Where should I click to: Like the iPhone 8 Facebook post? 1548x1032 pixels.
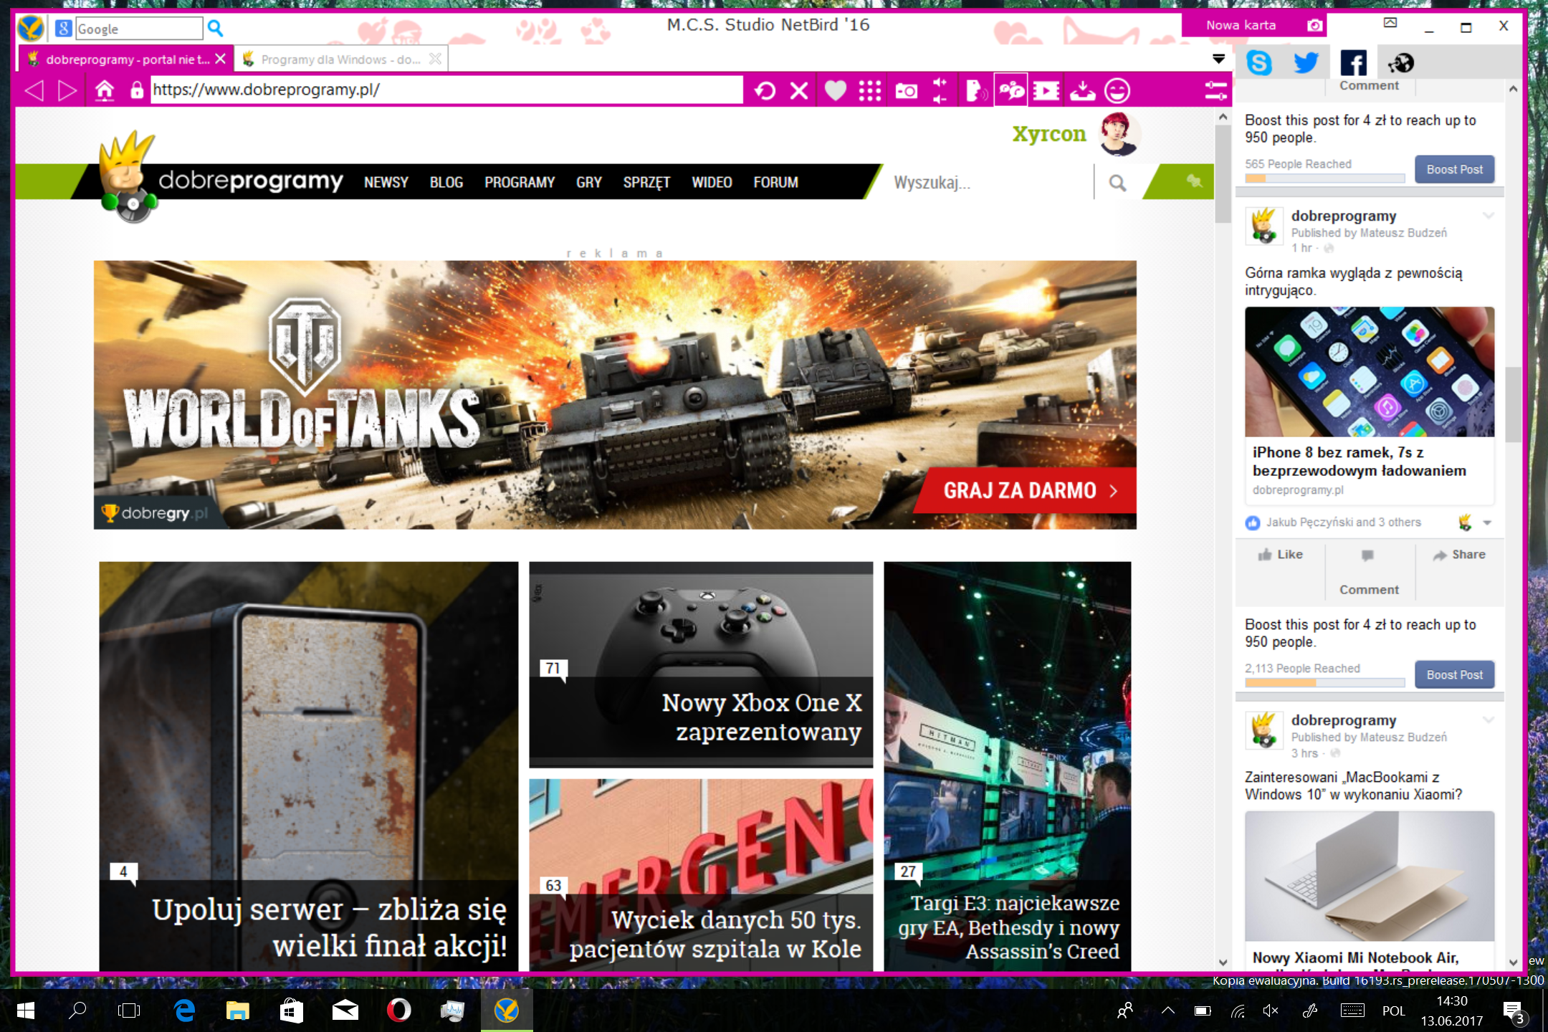(x=1281, y=554)
